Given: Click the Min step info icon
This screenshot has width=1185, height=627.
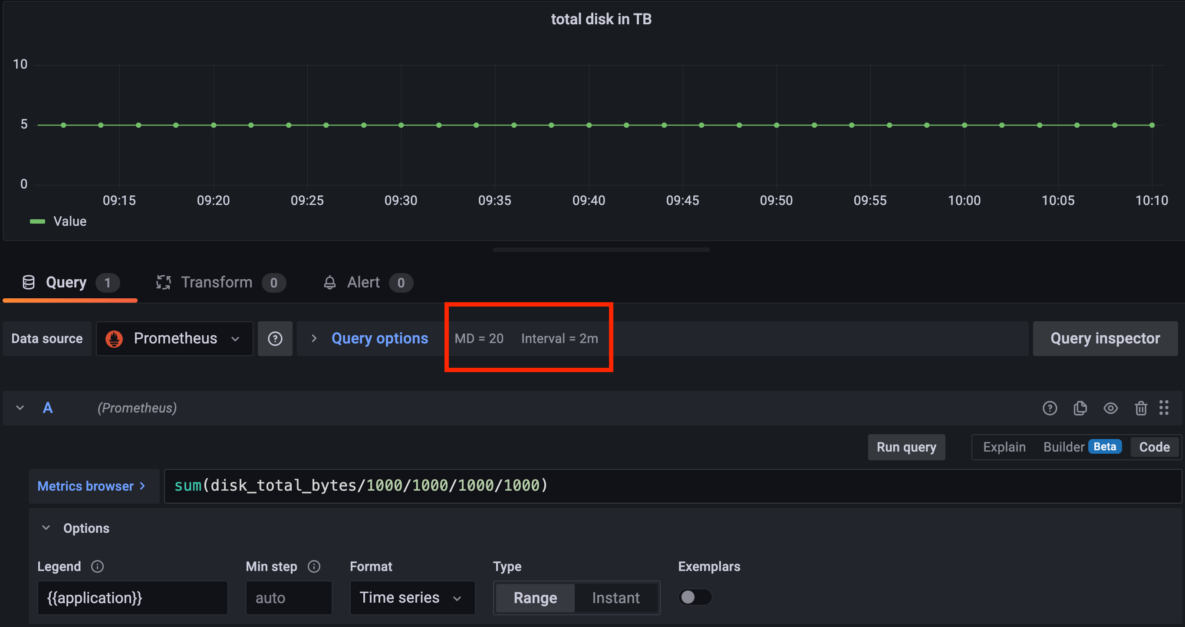Looking at the screenshot, I should pyautogui.click(x=314, y=566).
